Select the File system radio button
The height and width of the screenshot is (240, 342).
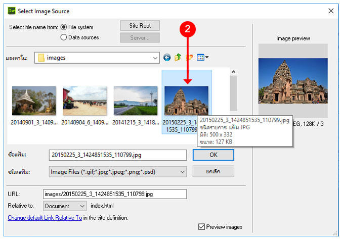tap(64, 27)
